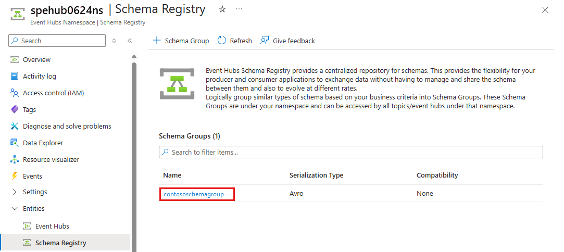Click the large Schema Registry illustration icon

(177, 84)
